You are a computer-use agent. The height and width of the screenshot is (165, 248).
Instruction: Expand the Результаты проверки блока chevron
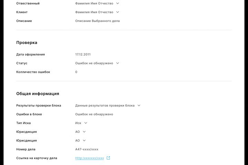(x=139, y=106)
